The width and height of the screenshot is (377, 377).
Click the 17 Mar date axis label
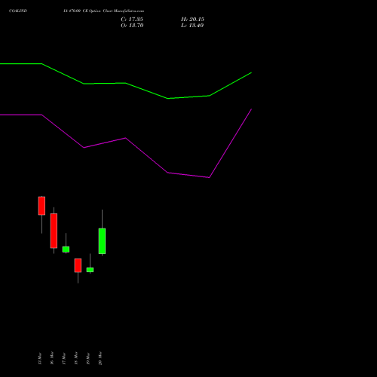(64, 358)
